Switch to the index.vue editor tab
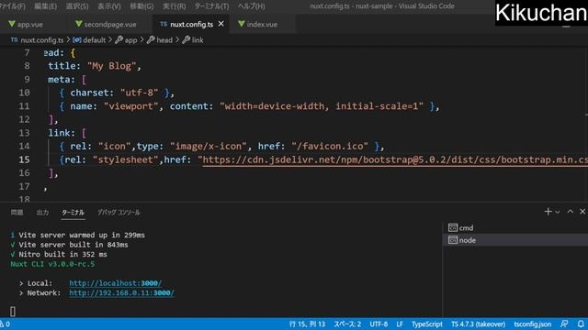Viewport: 588px width, 330px height. click(262, 25)
